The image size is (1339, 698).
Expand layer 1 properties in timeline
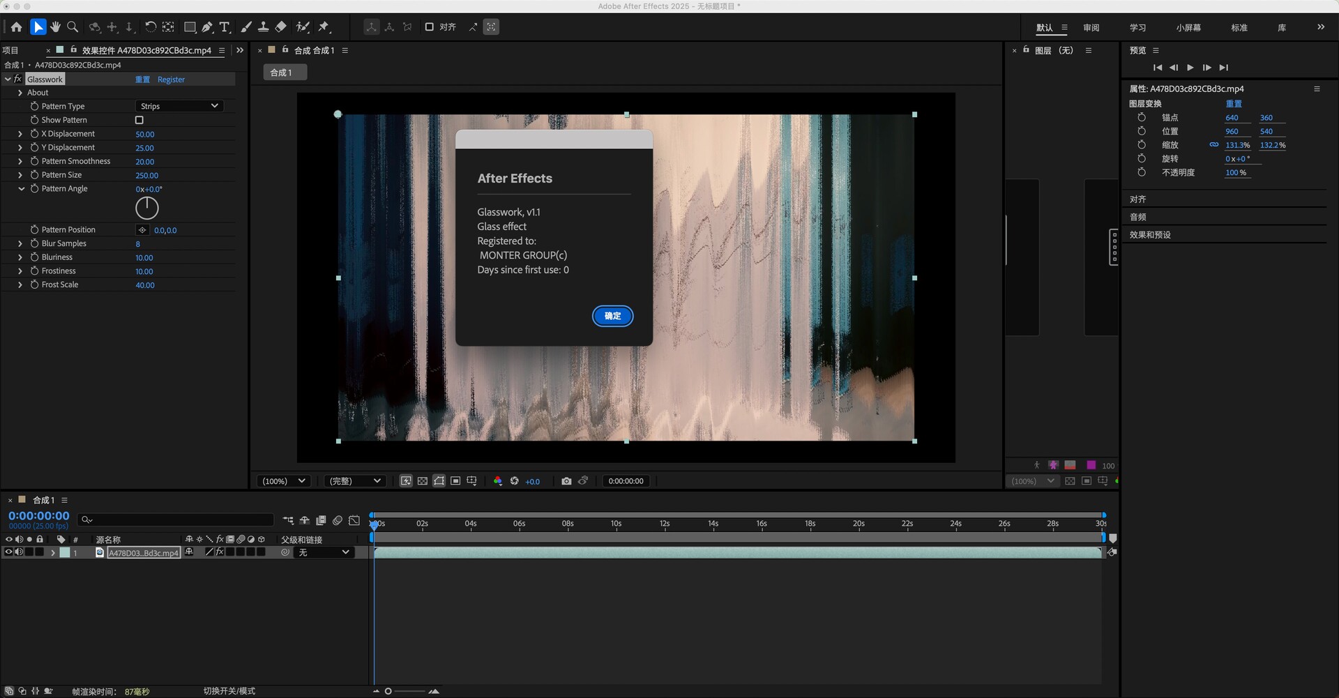point(53,552)
